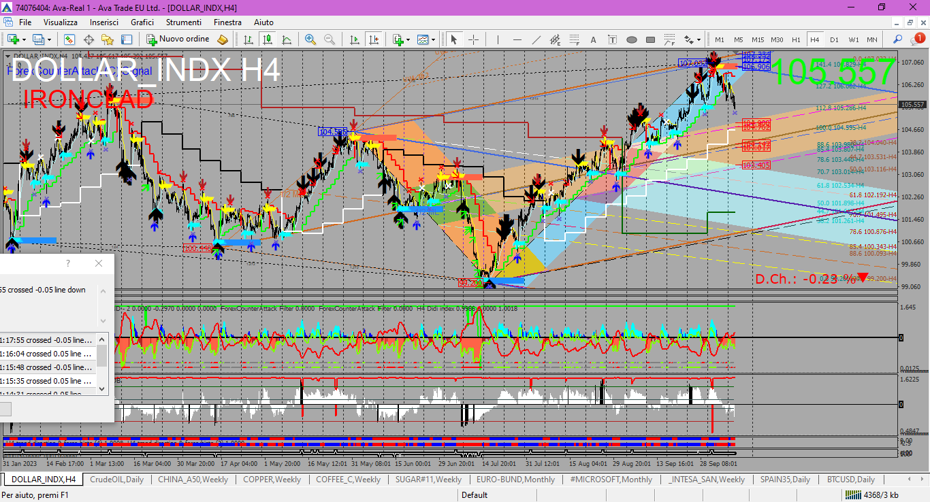This screenshot has height=502, width=930.
Task: Open the Strumenti menu
Action: [183, 22]
